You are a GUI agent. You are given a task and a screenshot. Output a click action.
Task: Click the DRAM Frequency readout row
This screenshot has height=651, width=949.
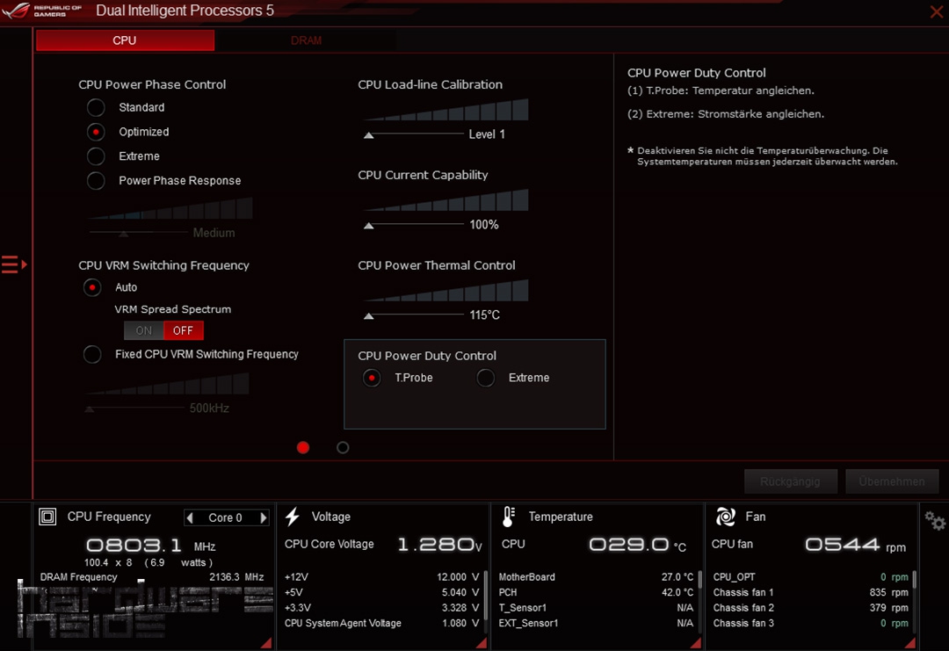pyautogui.click(x=152, y=577)
